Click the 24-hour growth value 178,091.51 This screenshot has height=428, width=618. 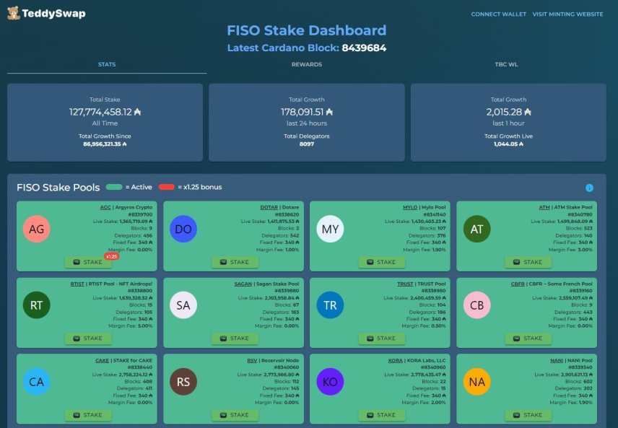pos(307,113)
